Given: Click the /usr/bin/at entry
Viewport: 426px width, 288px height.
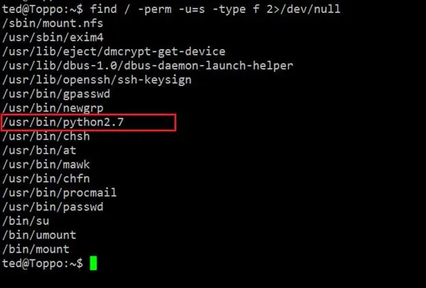Looking at the screenshot, I should click(x=38, y=150).
